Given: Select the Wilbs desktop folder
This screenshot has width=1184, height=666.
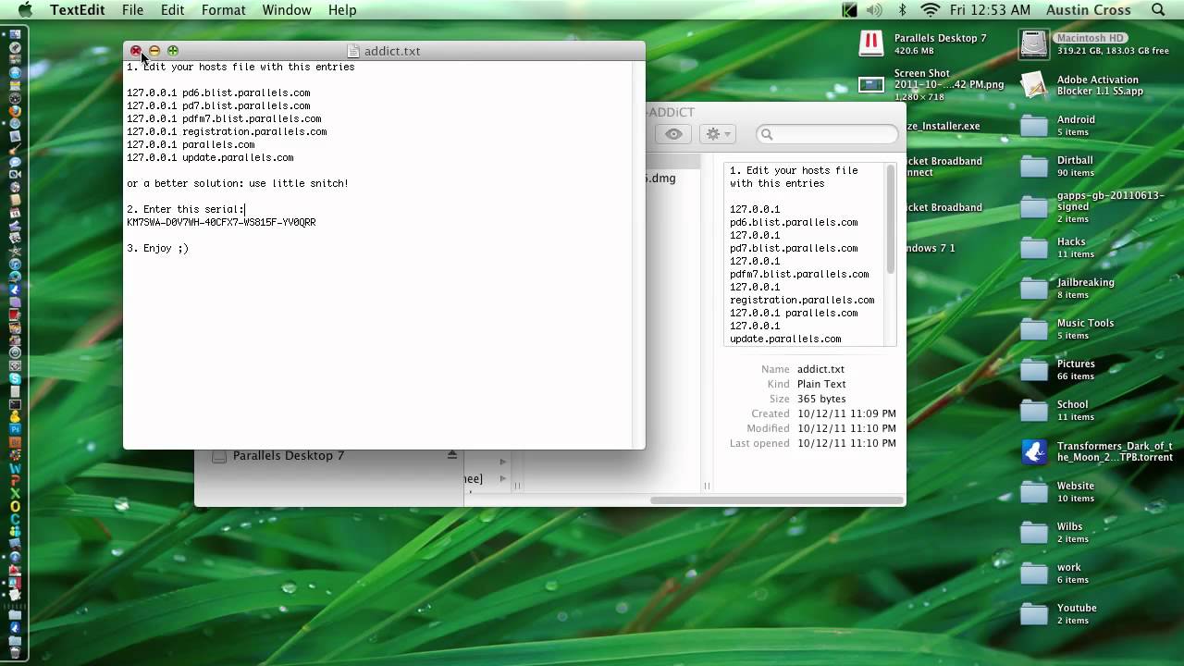Looking at the screenshot, I should click(1034, 533).
